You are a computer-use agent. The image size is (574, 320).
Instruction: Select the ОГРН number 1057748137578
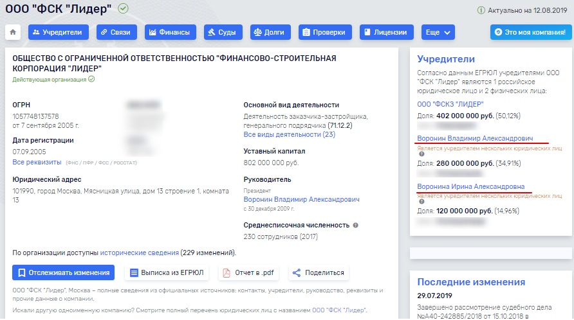(35, 116)
